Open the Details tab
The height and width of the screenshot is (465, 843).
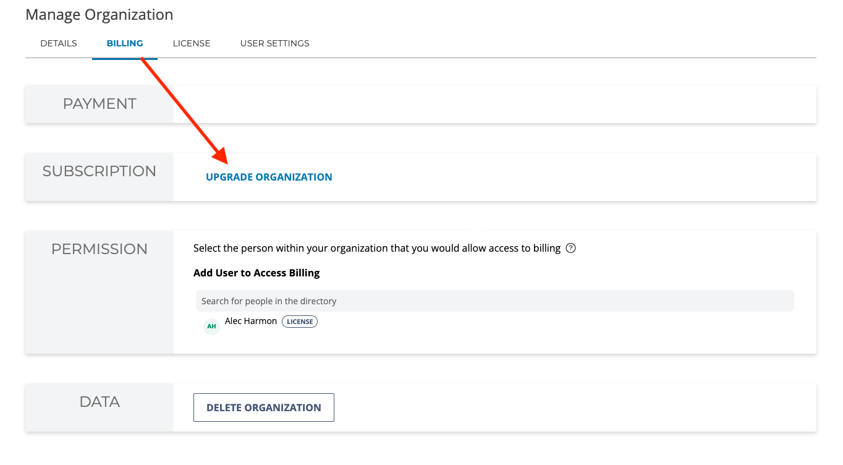[59, 43]
